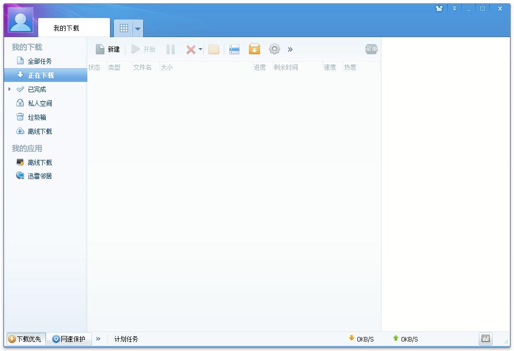Toggle 下载优先 download priority mode
Screen dimensions: 514x351
26,339
